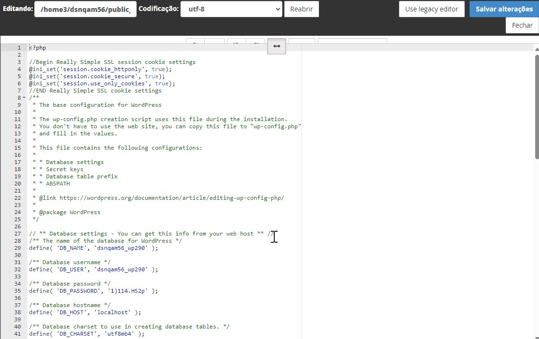
Task: Click the 'Database table prefix' line
Action: 75,176
